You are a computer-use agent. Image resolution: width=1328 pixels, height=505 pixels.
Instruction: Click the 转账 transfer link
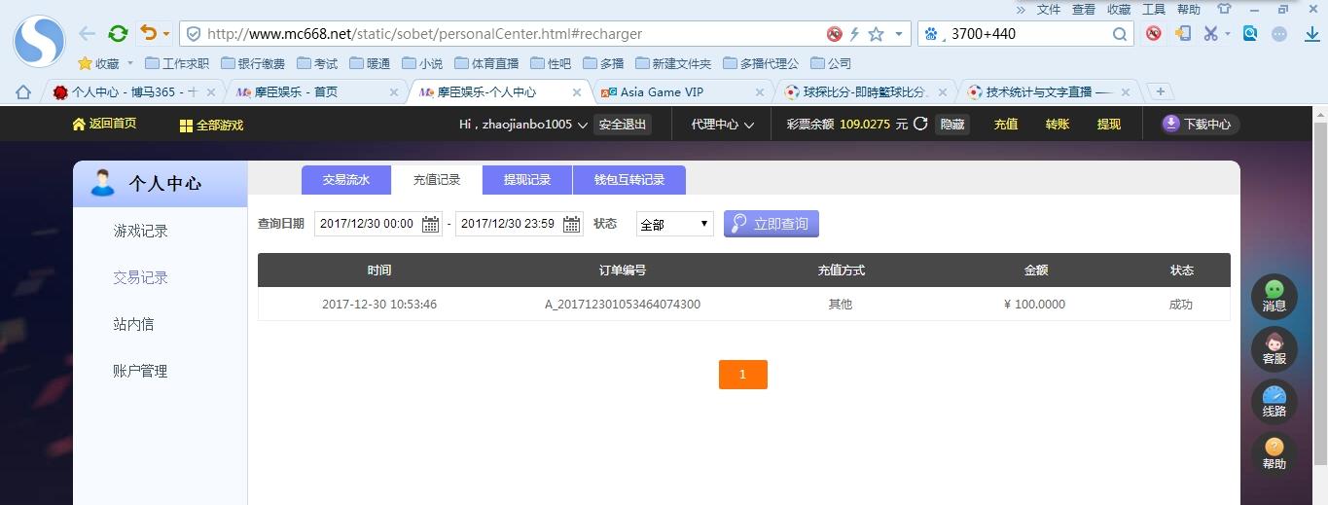click(1058, 125)
